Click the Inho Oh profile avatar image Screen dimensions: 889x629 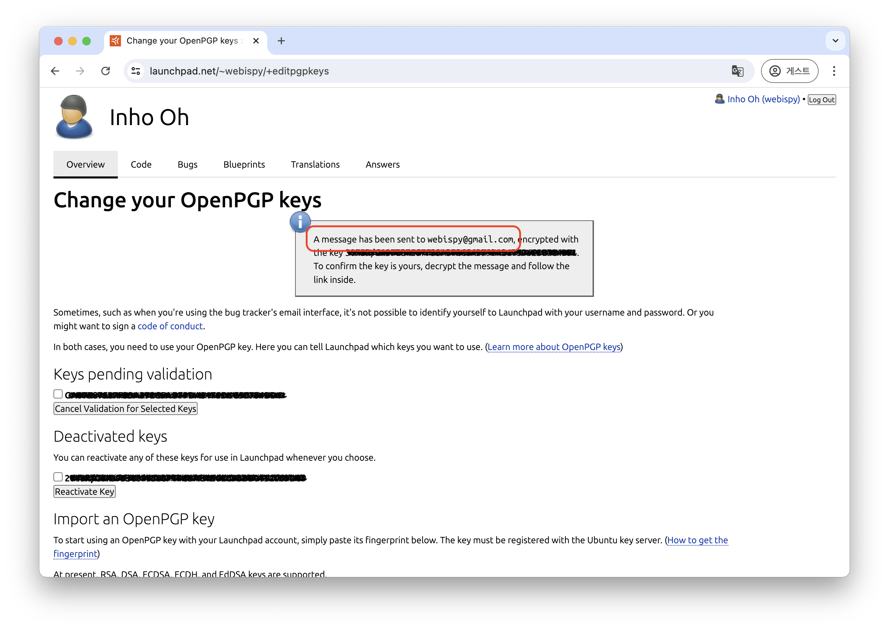[x=74, y=117]
